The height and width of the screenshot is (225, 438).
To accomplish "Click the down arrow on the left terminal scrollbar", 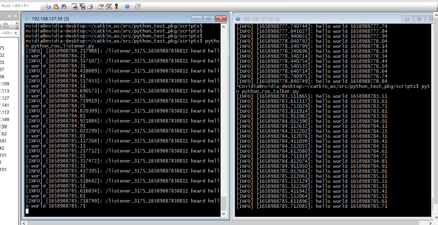I will (224, 214).
